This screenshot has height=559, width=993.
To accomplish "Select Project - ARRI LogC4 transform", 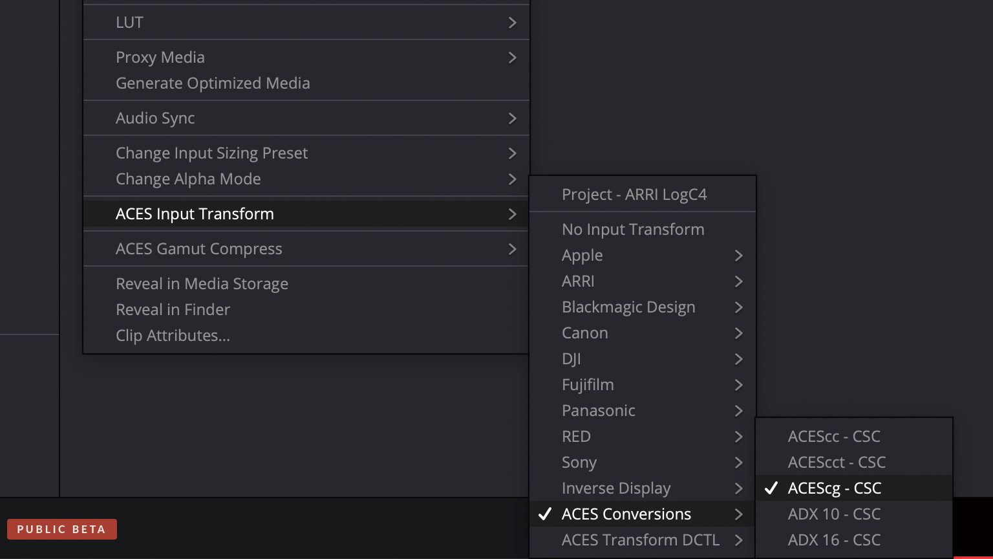I will click(x=643, y=195).
